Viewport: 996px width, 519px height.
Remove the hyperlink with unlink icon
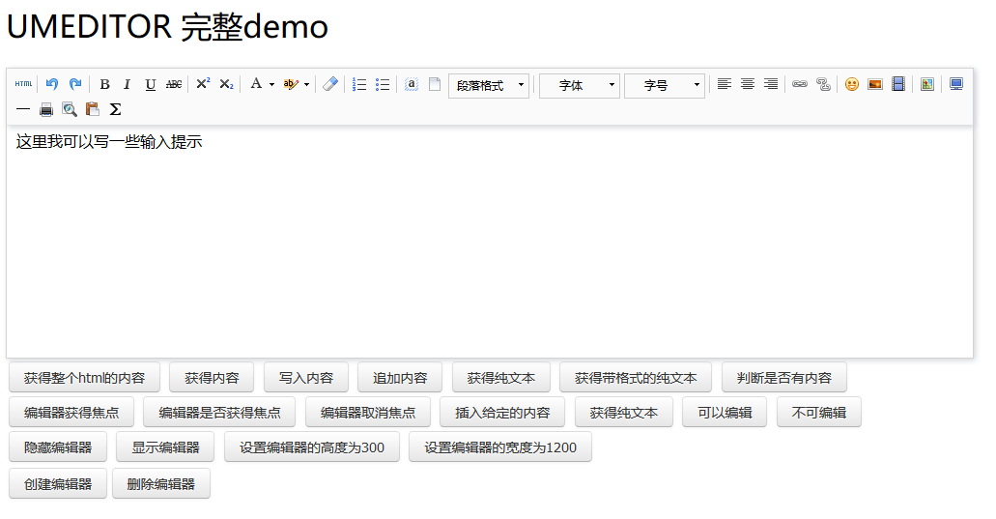[x=823, y=84]
